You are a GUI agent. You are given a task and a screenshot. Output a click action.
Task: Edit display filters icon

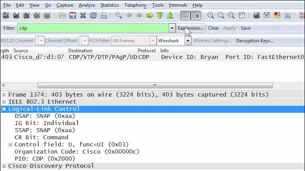coord(267,15)
